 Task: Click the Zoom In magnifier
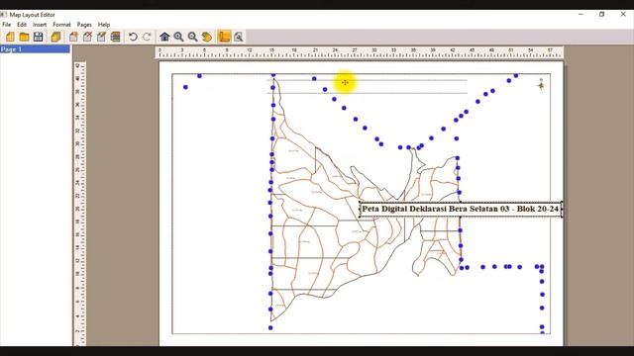178,37
